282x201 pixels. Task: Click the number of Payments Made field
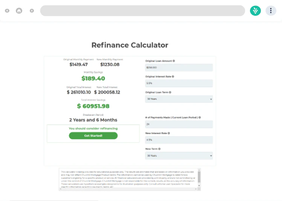[x=179, y=124]
